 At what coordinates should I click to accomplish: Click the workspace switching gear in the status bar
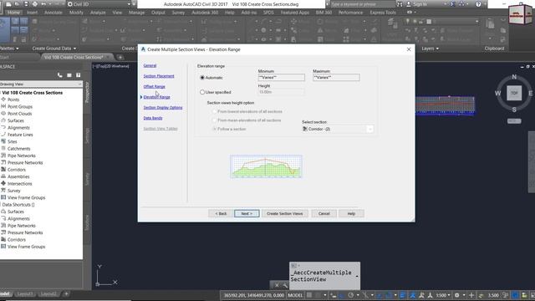pos(456,295)
